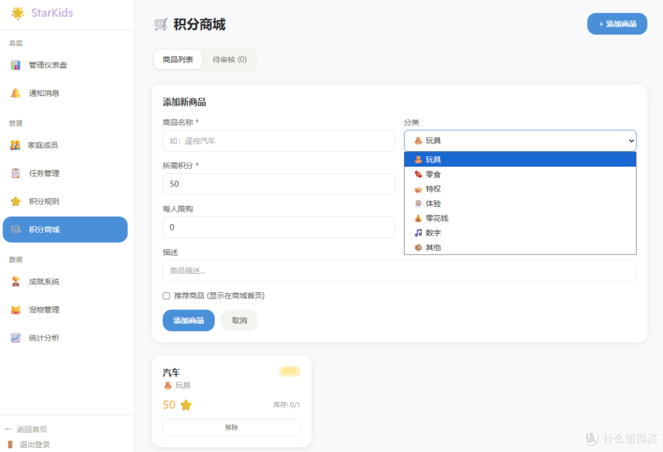Viewport: 663px width, 452px height.
Task: Choose 零花钱 option in category list
Action: click(520, 218)
